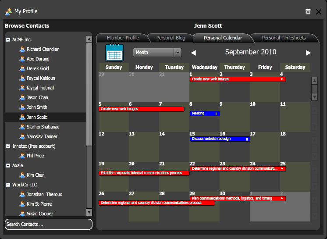This screenshot has height=239, width=327.
Task: Click Phil Price's contact avatar icon
Action: (x=22, y=156)
